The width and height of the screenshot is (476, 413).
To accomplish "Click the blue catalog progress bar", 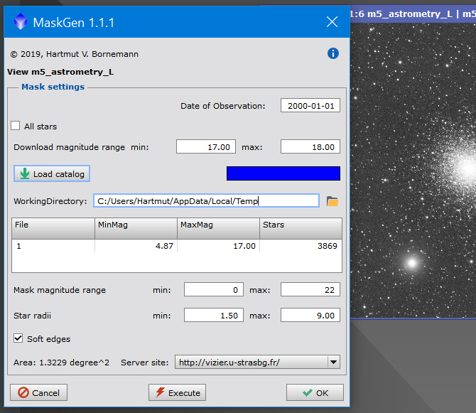I will point(283,173).
